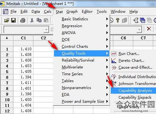Click cell containing 1.403
The image size is (156, 114).
(x=23, y=66)
